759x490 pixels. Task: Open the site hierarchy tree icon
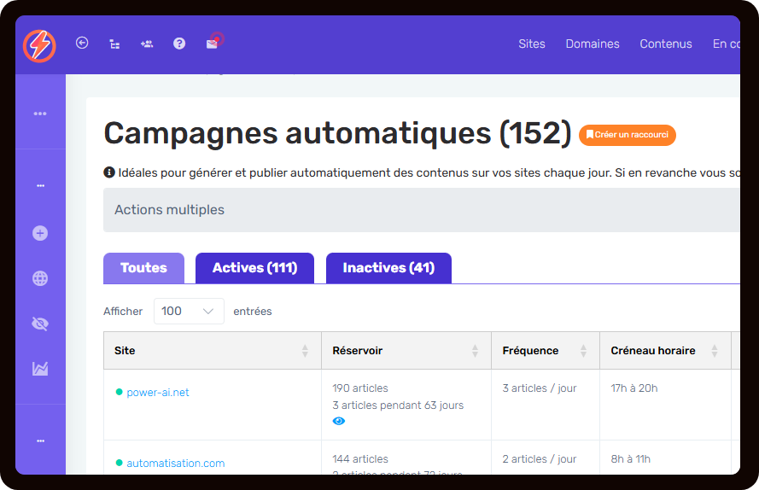[x=114, y=44]
